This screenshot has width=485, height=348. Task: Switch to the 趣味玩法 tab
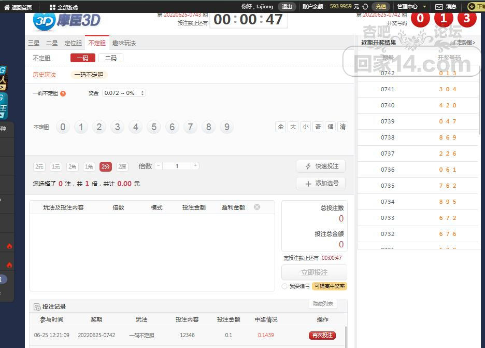click(x=124, y=43)
